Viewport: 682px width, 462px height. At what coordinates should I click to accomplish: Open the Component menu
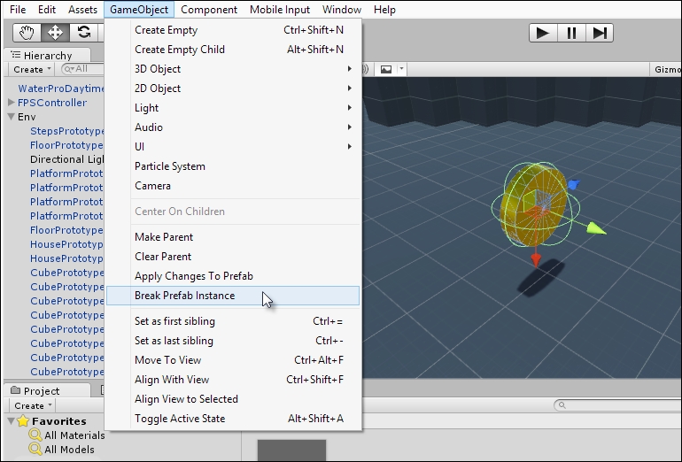coord(209,10)
